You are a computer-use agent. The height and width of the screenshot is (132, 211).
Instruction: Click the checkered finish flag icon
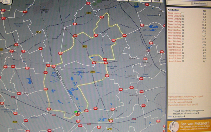coord(79,112)
